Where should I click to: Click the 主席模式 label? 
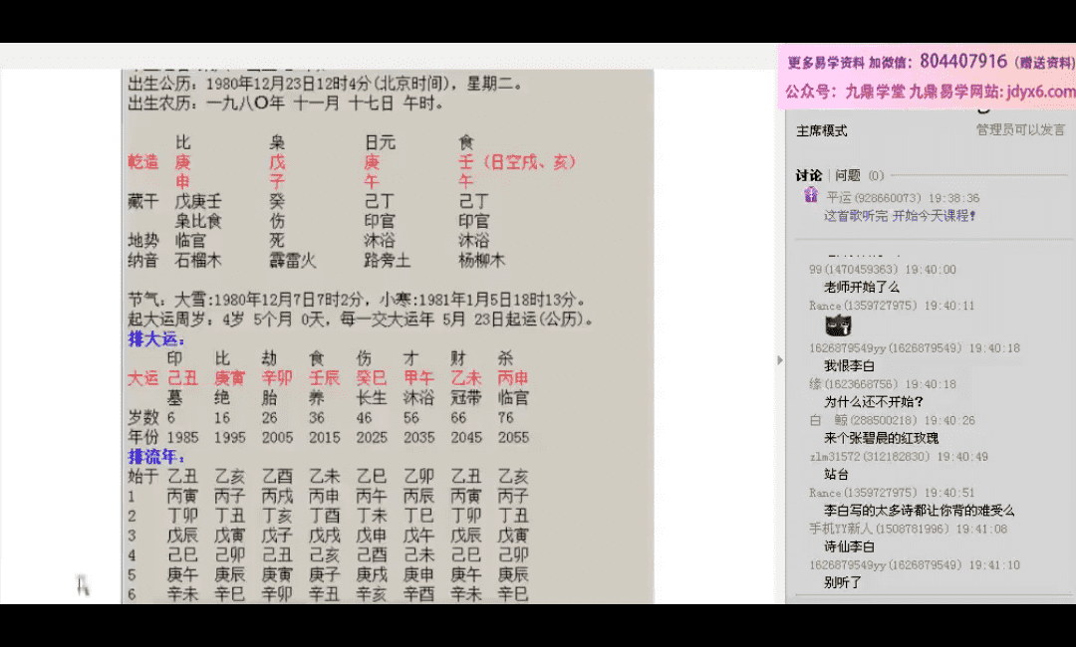click(x=821, y=130)
